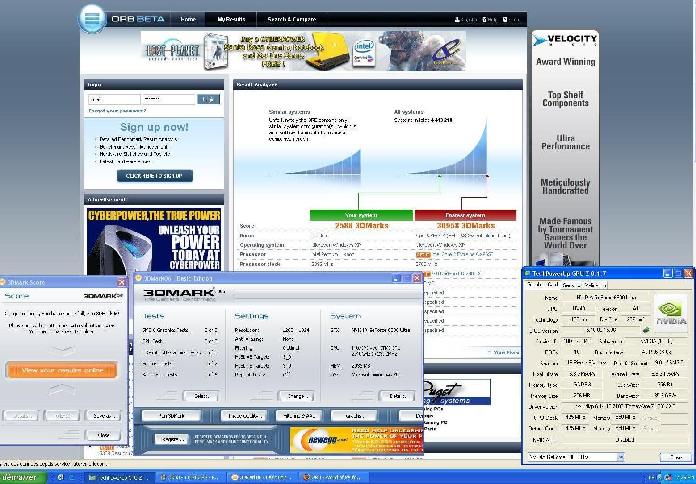Click the network tray icon beside the clock
The height and width of the screenshot is (484, 696).
(669, 477)
